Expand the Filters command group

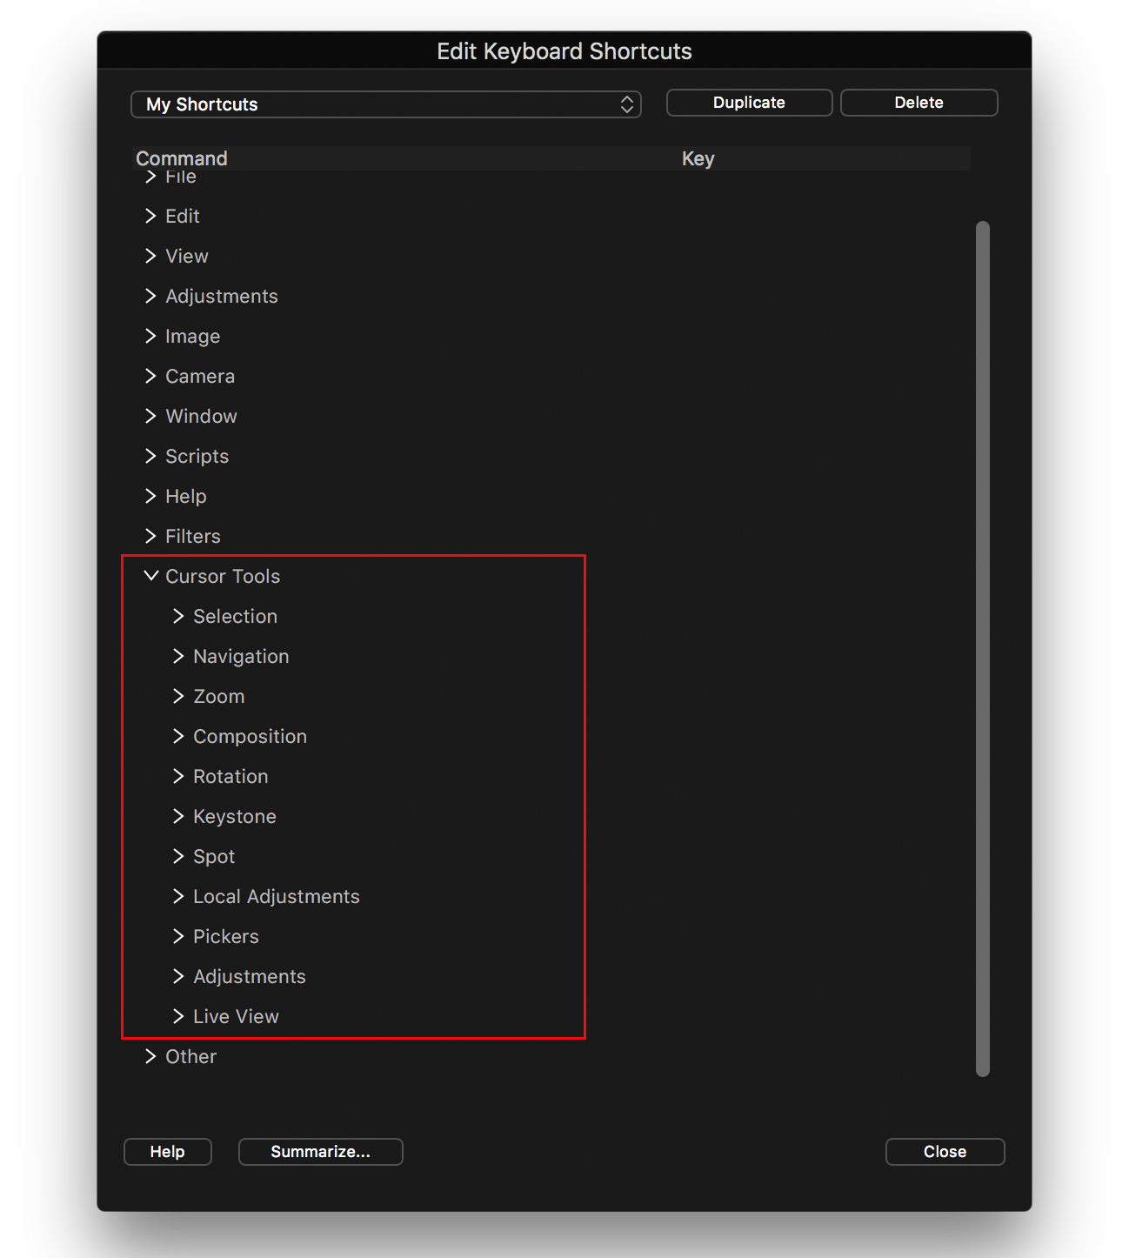pyautogui.click(x=150, y=536)
